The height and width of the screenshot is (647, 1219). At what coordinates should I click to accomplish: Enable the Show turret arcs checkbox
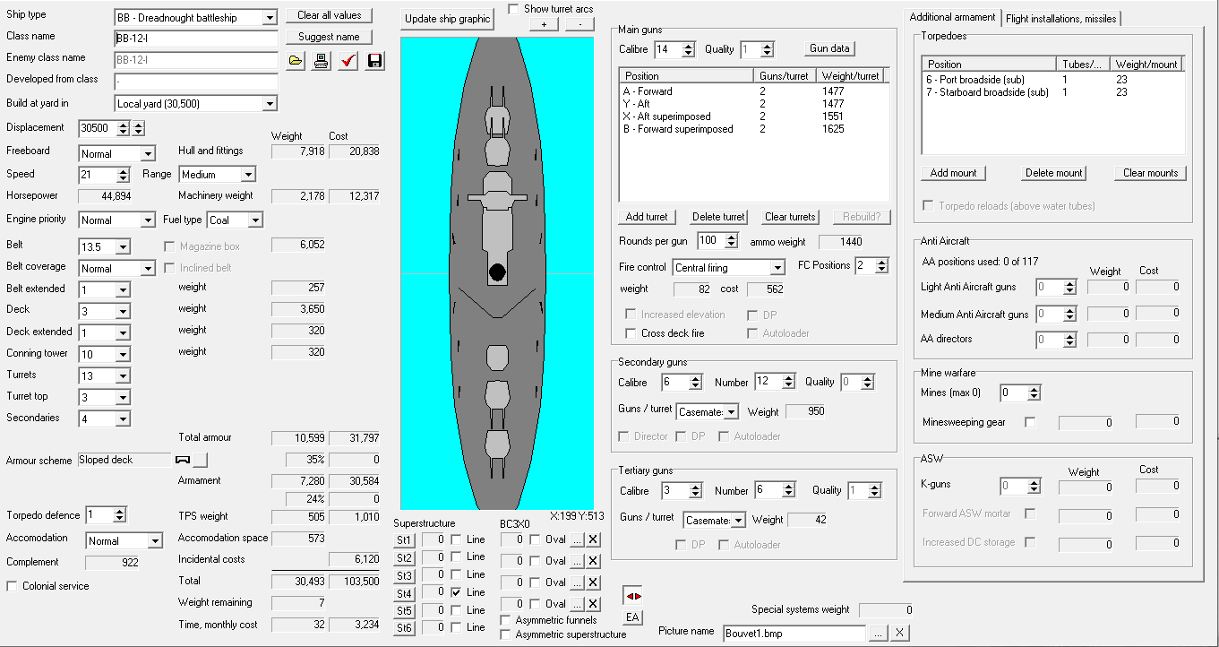pos(513,9)
